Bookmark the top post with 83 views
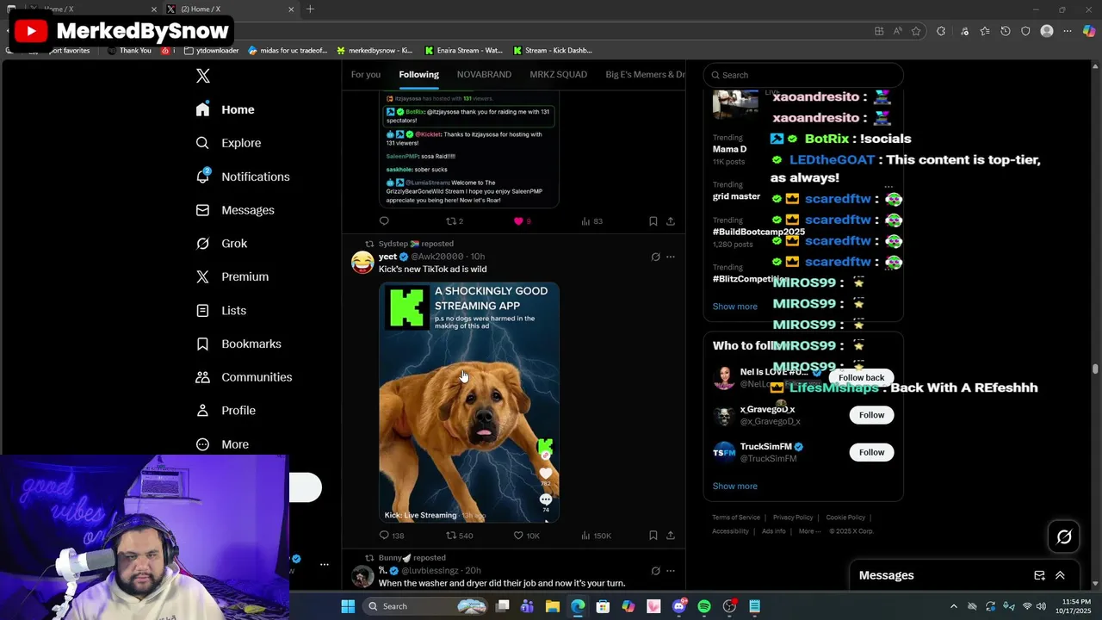This screenshot has width=1102, height=620. click(x=653, y=221)
